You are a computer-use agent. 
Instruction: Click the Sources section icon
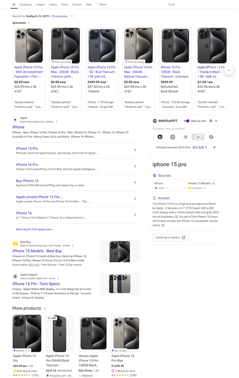click(155, 176)
